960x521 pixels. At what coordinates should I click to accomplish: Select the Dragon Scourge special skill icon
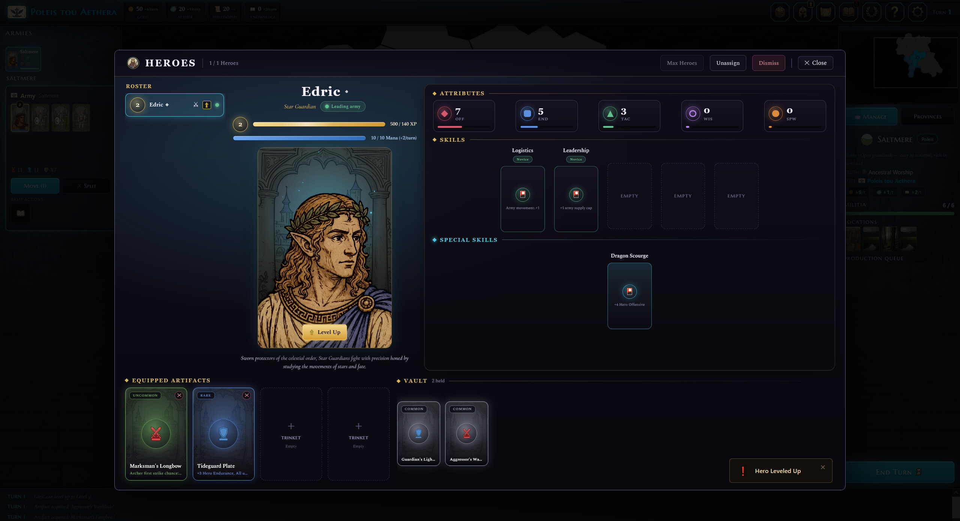[x=629, y=291]
